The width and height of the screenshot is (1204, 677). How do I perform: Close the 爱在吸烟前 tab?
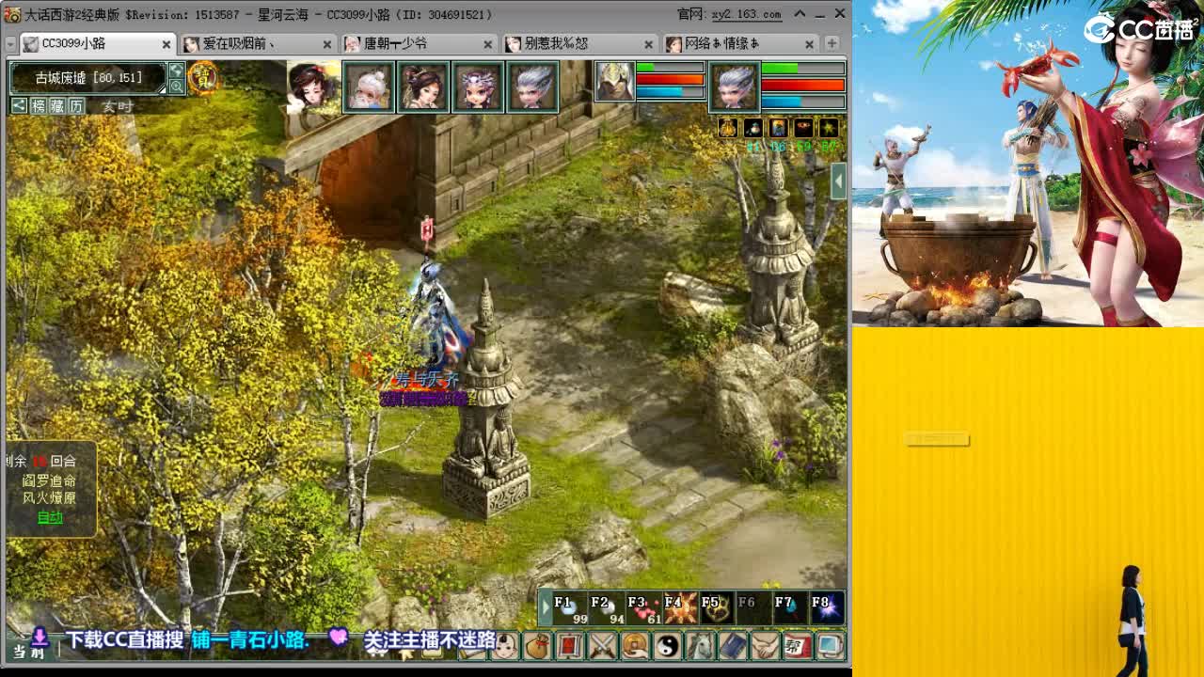[x=327, y=44]
